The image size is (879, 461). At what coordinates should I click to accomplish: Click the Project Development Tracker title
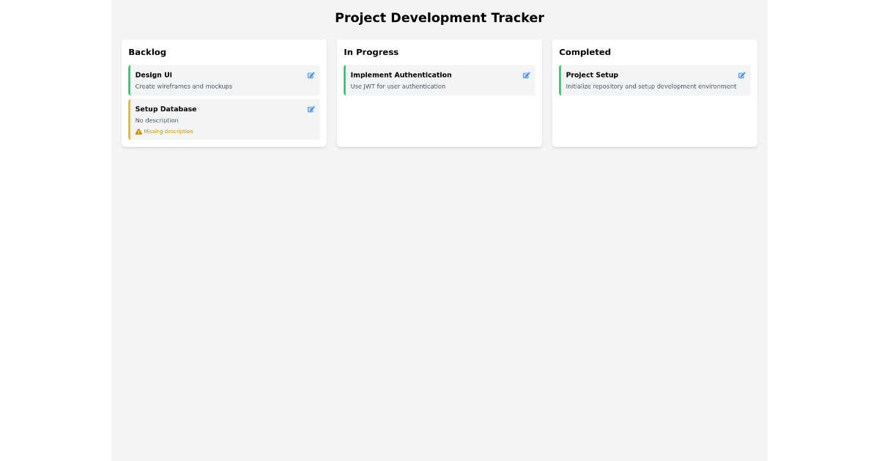[x=439, y=17]
